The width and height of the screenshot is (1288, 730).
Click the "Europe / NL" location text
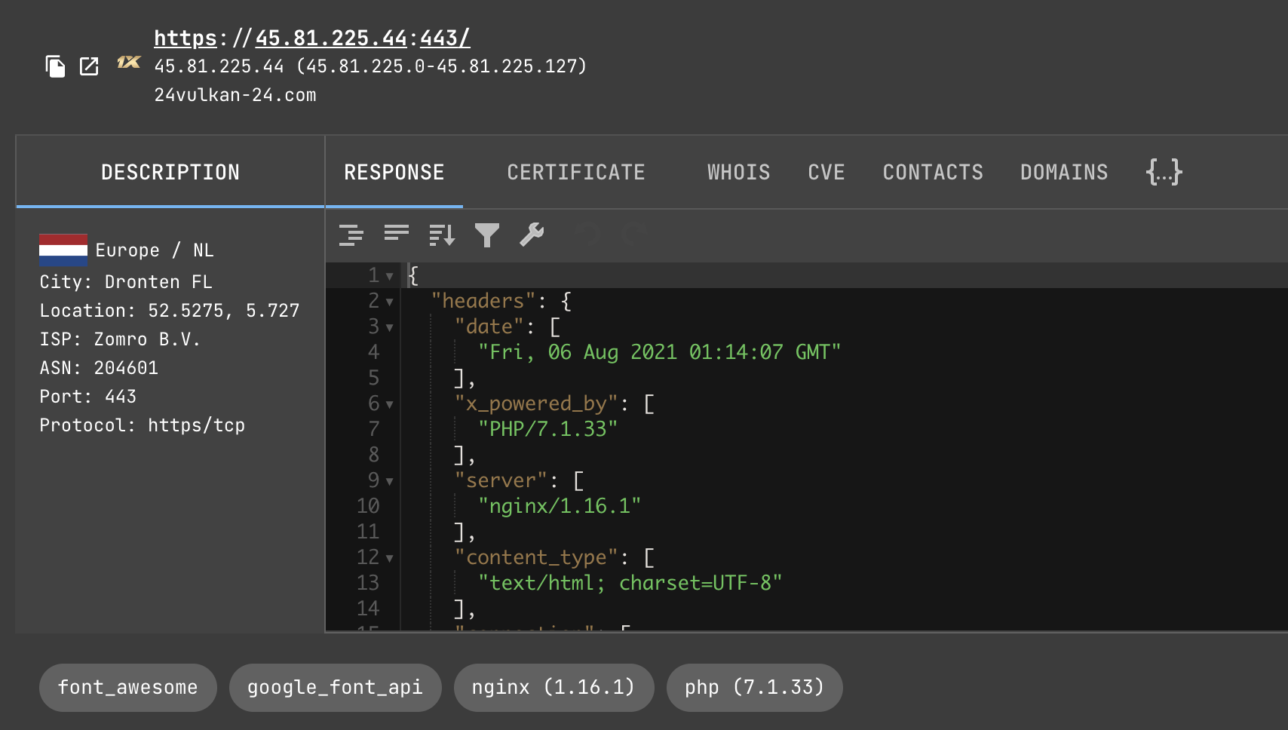point(155,250)
